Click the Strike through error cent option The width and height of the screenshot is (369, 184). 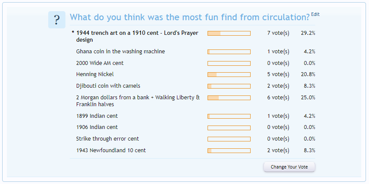(108, 139)
